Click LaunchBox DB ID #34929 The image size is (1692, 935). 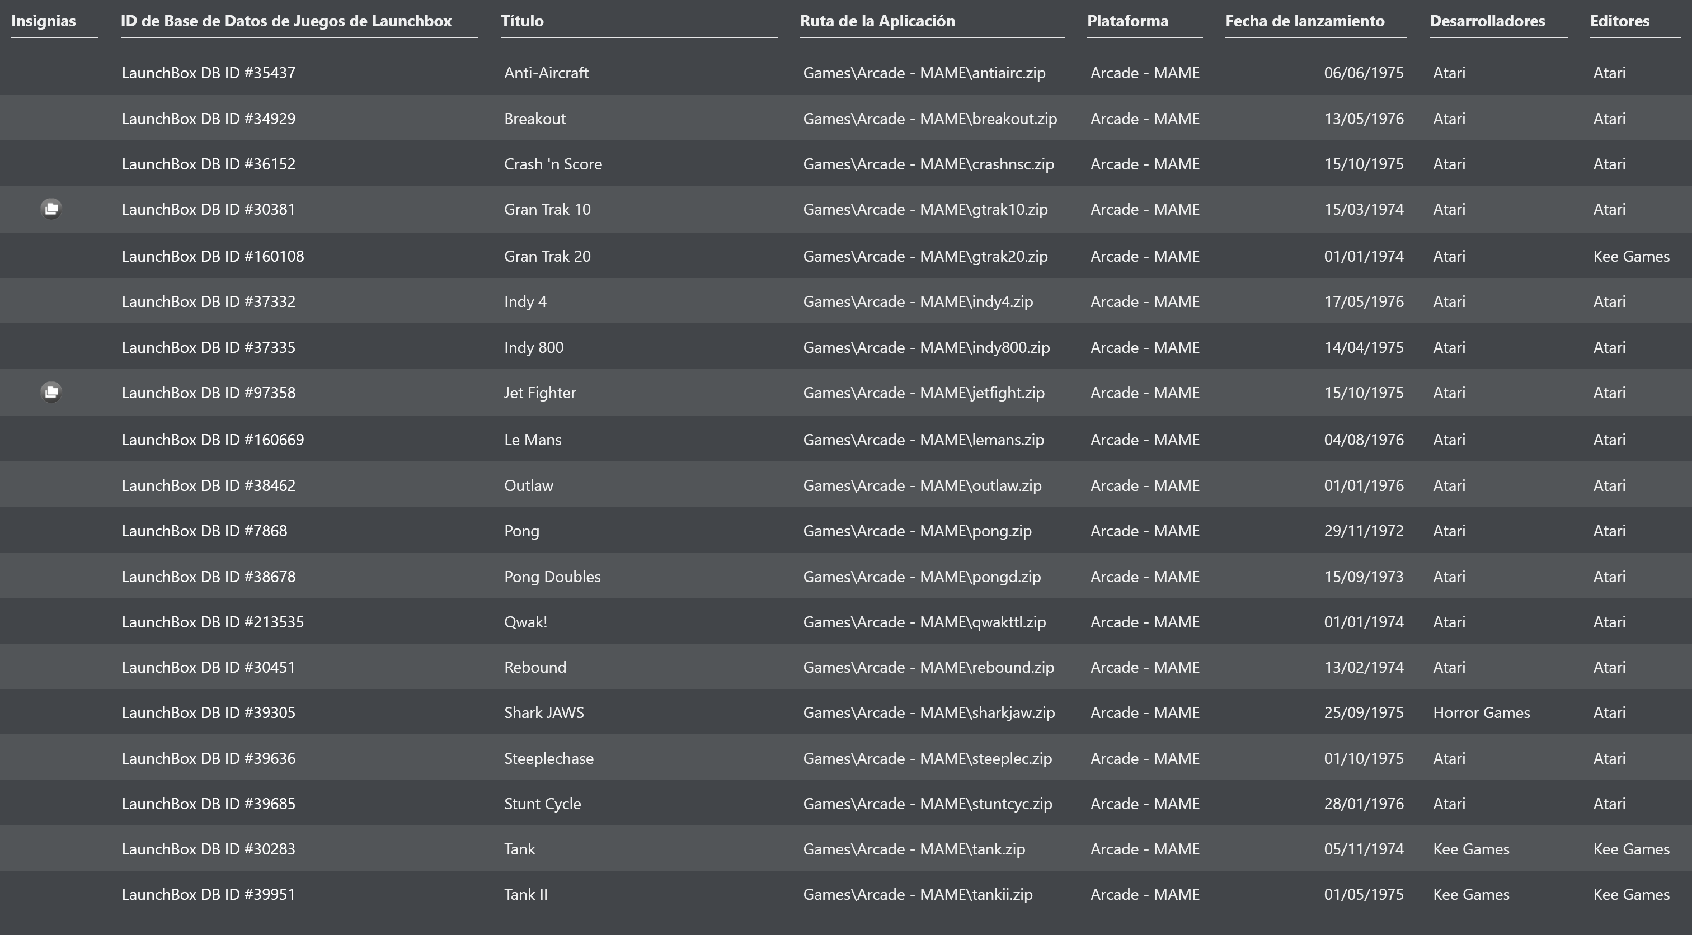[x=208, y=119]
